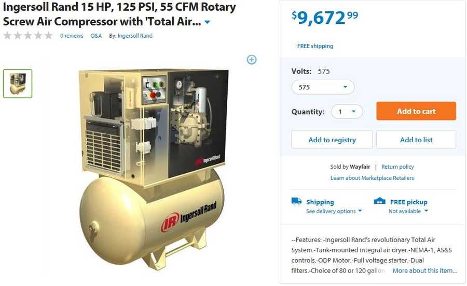Select the compressor product thumbnail
The image size is (467, 286).
coord(18,83)
